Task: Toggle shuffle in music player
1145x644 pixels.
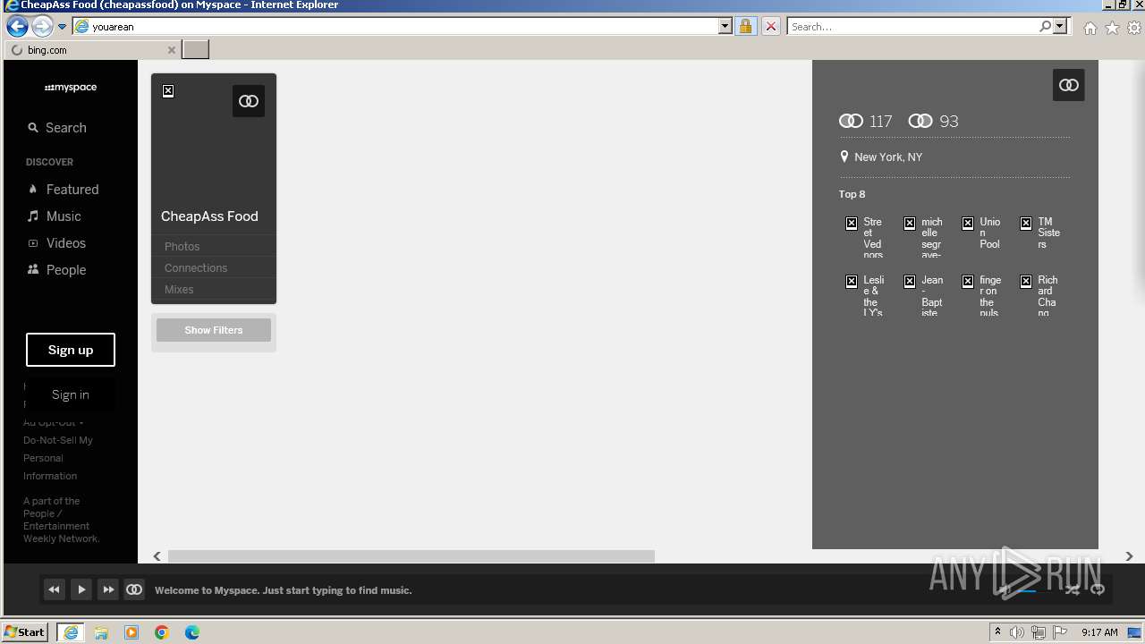Action: [x=1072, y=589]
